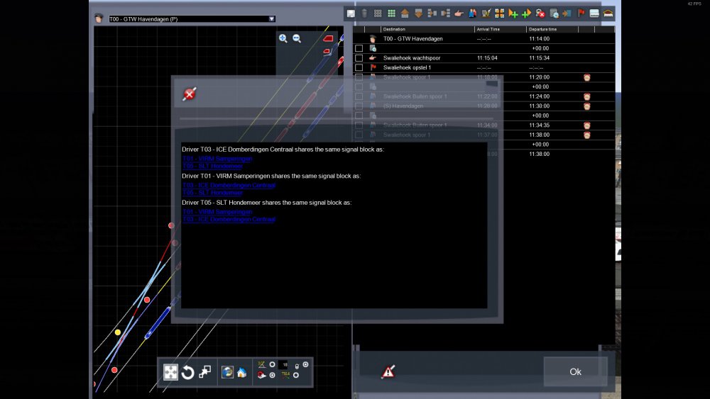Open the T00 - GTW Havendagen driver dropdown
The height and width of the screenshot is (399, 710).
point(271,19)
